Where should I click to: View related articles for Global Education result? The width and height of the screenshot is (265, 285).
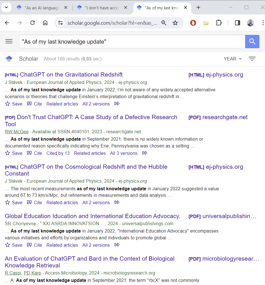point(62,245)
